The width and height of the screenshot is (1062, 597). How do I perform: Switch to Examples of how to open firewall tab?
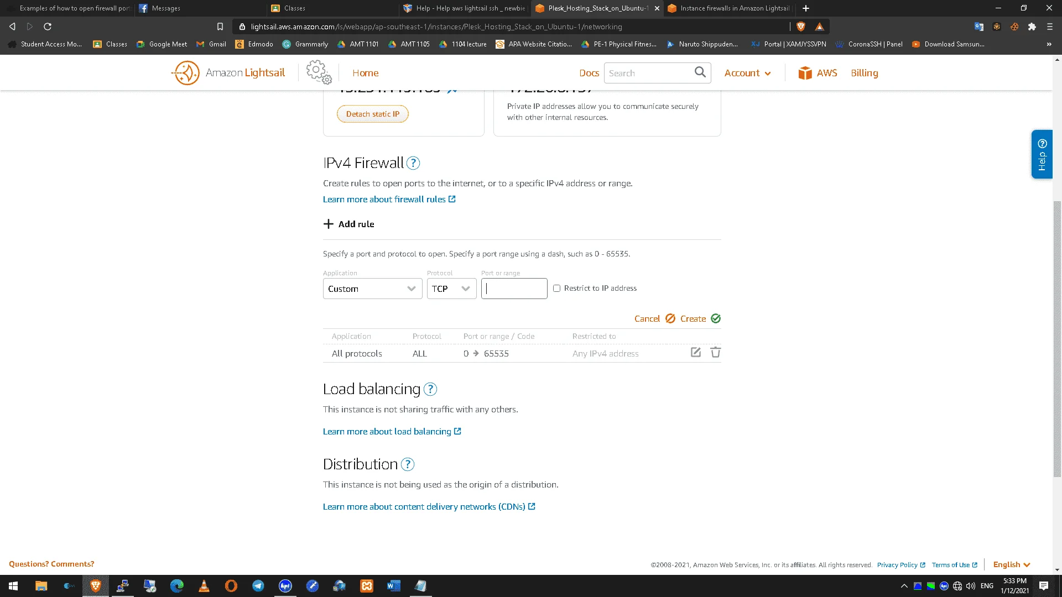67,8
